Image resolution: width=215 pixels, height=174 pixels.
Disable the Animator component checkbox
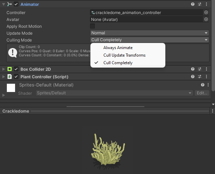tap(16, 4)
